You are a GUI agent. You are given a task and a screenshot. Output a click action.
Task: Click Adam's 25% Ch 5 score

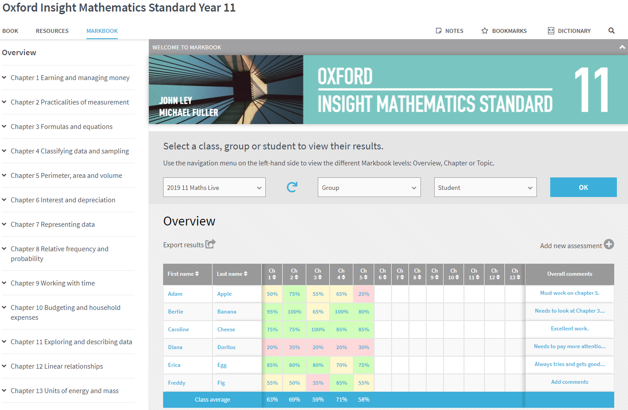[x=364, y=294]
